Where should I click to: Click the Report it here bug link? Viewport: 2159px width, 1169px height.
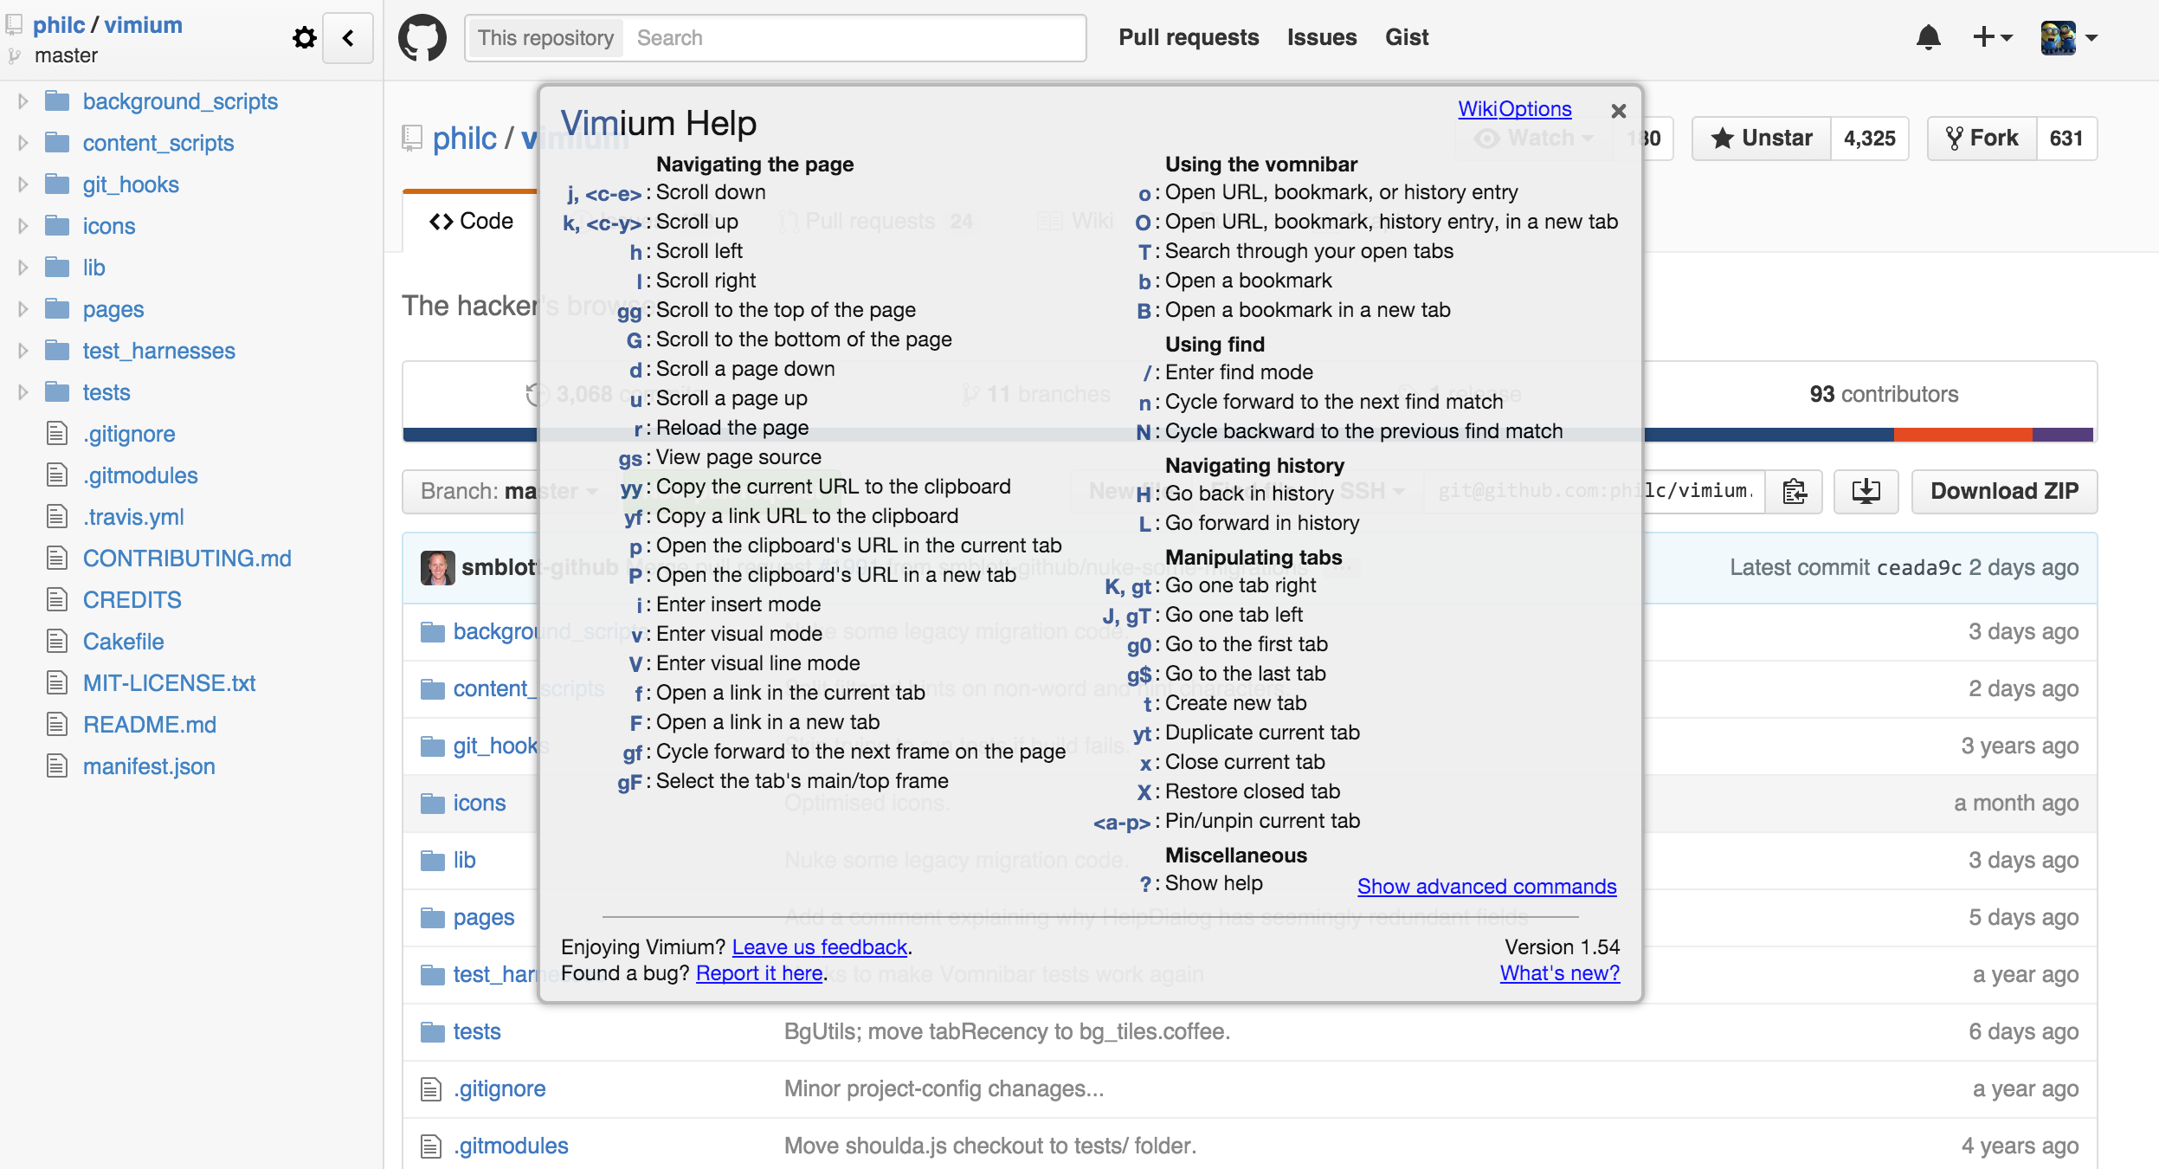[x=758, y=973]
